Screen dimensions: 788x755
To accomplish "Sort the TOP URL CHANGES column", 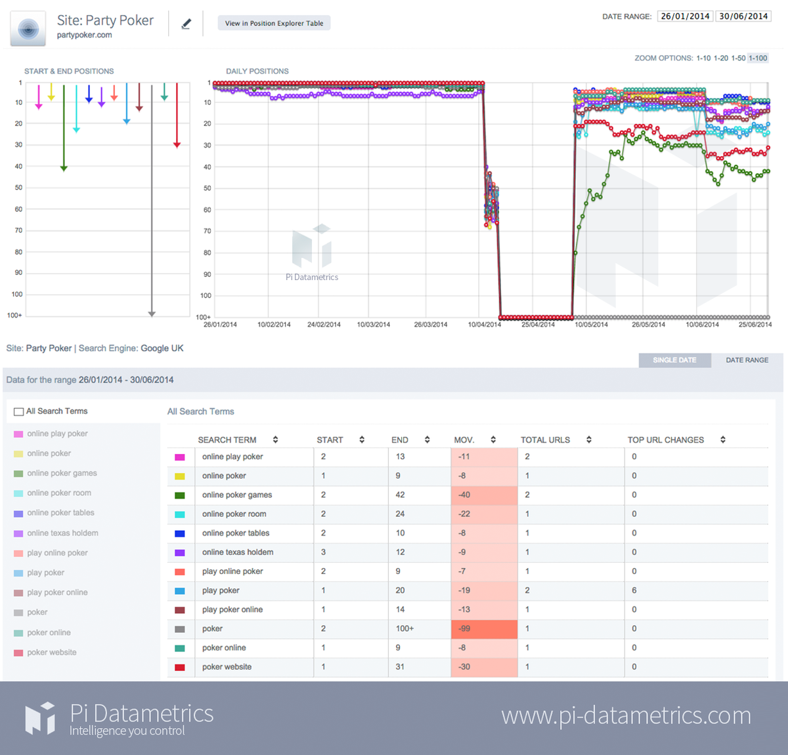I will 723,439.
